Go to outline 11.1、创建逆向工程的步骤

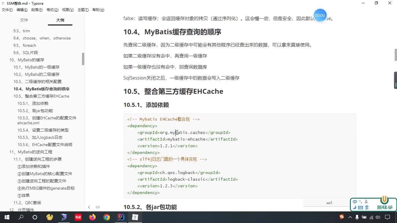[37, 159]
